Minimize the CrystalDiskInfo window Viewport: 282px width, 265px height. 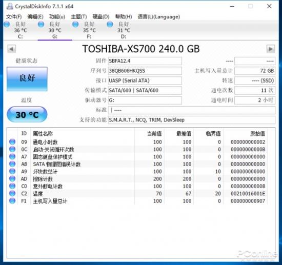(232, 6)
